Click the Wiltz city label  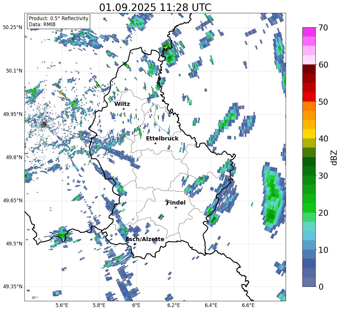[x=122, y=104]
